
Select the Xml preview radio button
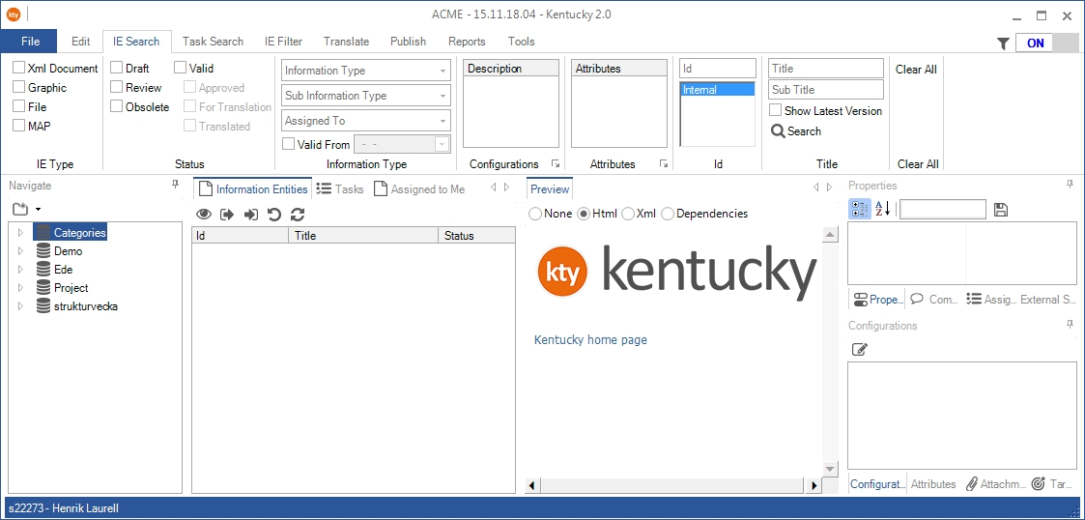click(628, 214)
